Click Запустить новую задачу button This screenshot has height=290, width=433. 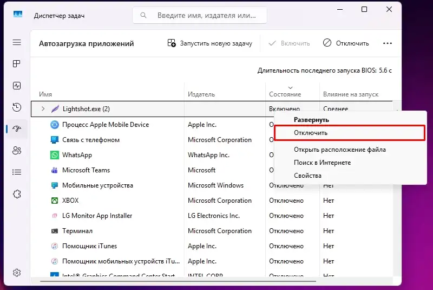(210, 43)
